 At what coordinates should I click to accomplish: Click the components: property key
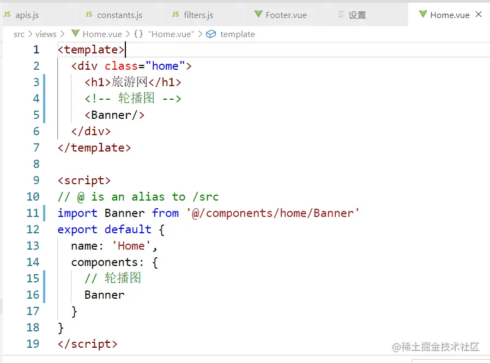coord(107,262)
